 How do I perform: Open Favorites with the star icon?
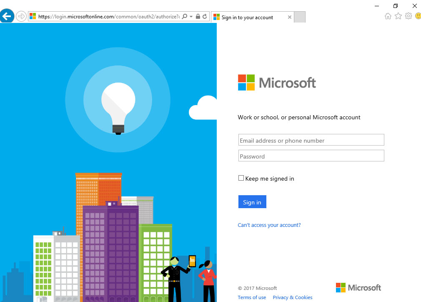tap(398, 16)
